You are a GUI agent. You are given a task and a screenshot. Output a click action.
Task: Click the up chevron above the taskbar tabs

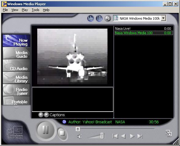(17, 31)
